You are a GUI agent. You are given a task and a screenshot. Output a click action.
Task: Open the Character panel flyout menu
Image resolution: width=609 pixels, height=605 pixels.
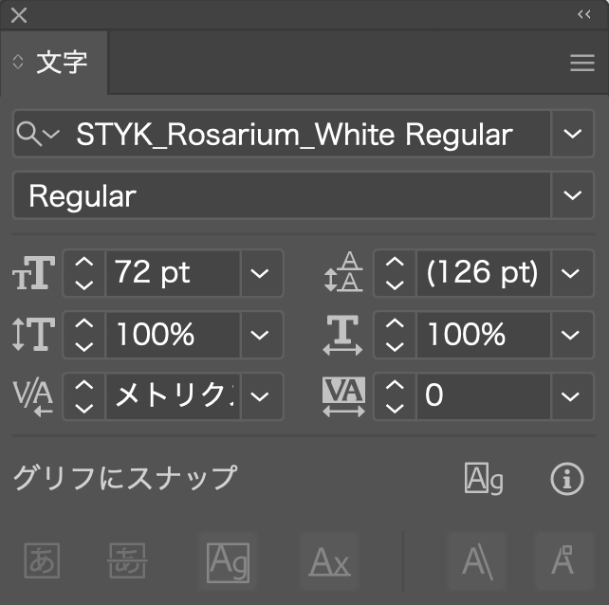coord(582,63)
